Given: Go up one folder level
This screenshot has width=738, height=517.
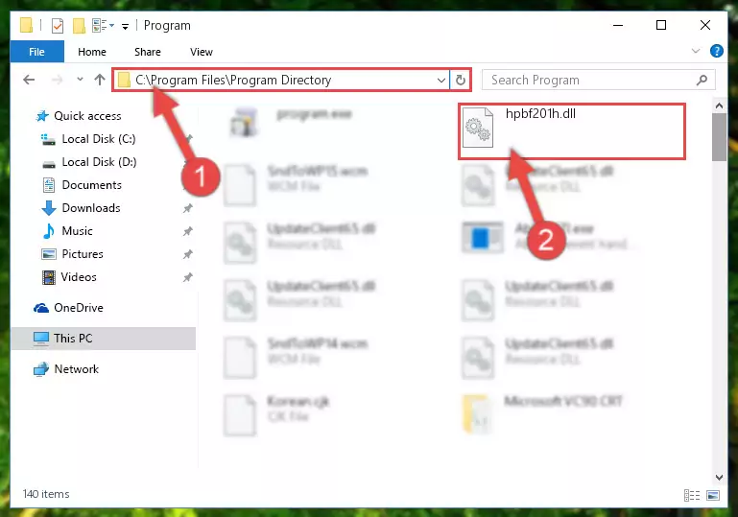Looking at the screenshot, I should [99, 80].
